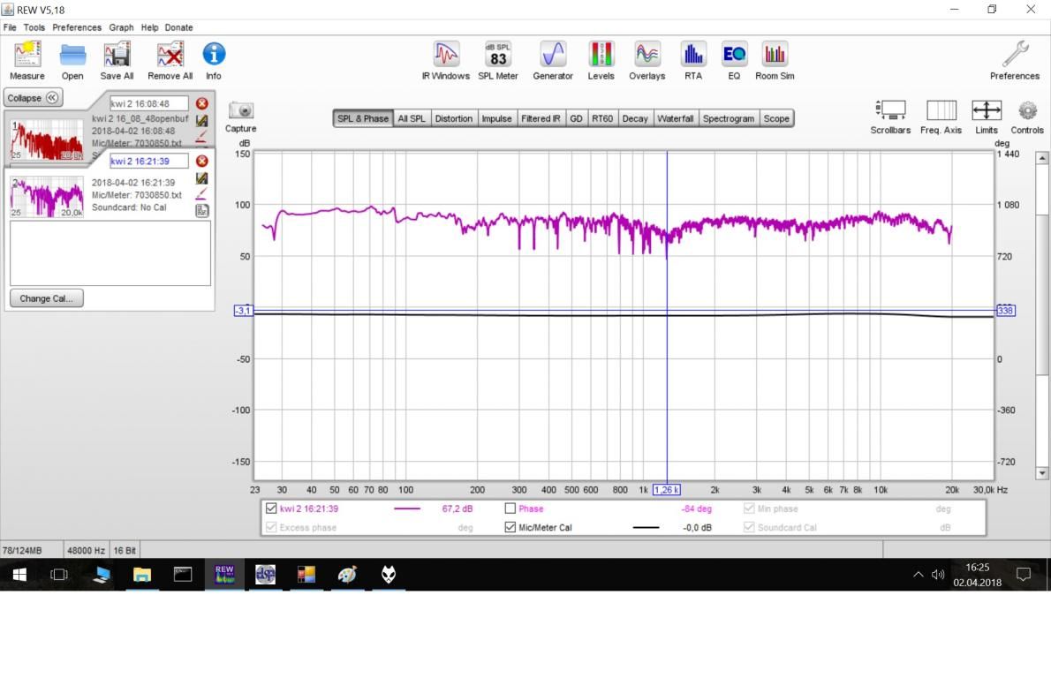Open the Levels tool

[601, 60]
